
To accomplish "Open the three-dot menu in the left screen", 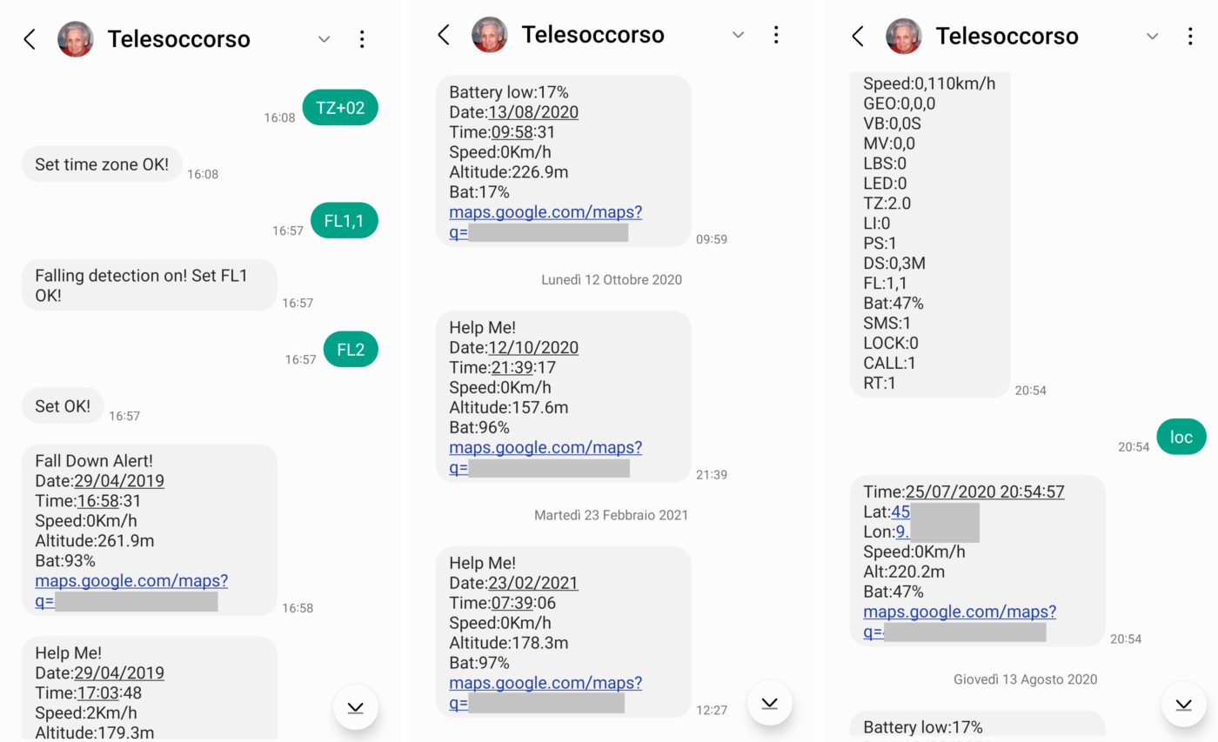I will tap(362, 39).
